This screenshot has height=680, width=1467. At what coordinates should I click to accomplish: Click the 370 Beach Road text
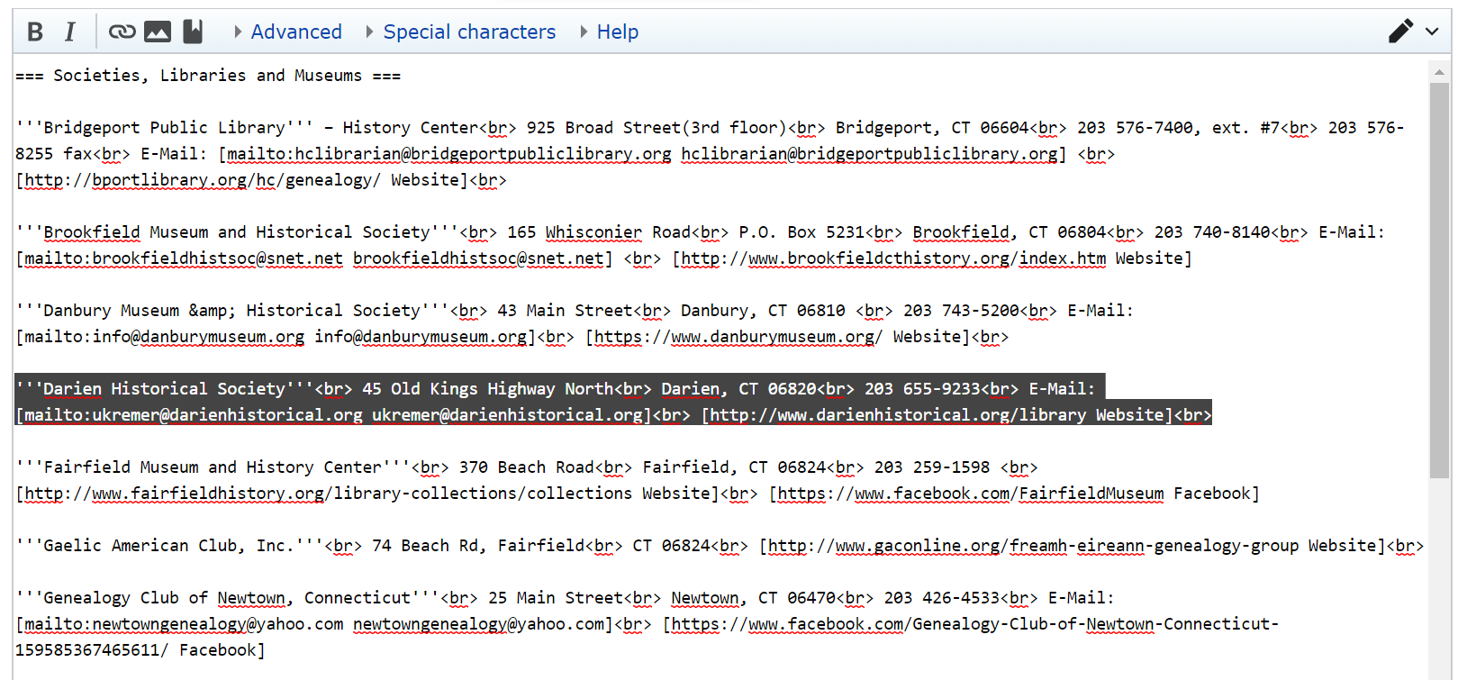tap(527, 467)
